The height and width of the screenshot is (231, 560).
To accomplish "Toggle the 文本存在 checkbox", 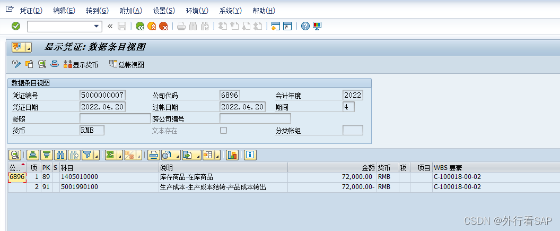I will (223, 130).
